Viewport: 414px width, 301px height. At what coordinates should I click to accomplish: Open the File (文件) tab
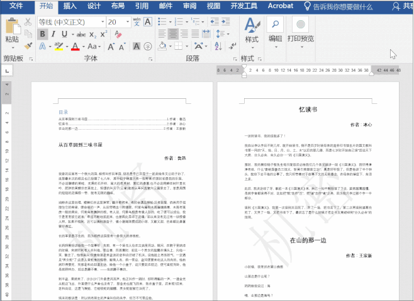tap(16, 6)
